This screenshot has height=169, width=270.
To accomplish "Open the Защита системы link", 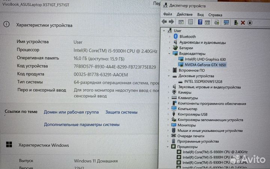I will (121, 112).
